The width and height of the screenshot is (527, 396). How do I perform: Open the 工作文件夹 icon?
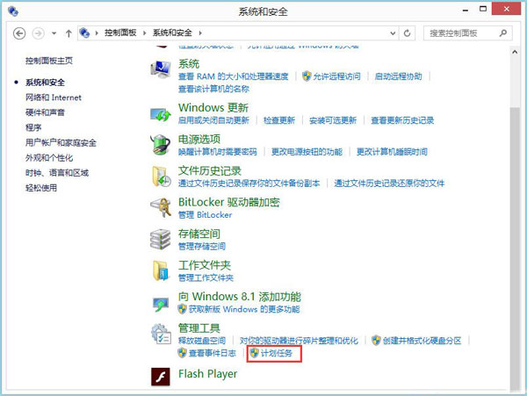click(161, 270)
